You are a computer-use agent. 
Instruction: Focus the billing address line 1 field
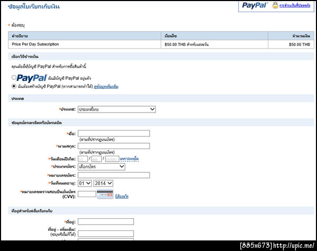[x=106, y=222]
